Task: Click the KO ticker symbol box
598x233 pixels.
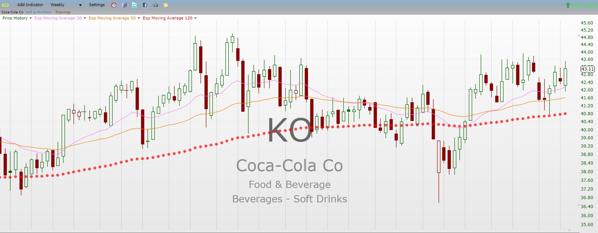Action: (x=5, y=5)
